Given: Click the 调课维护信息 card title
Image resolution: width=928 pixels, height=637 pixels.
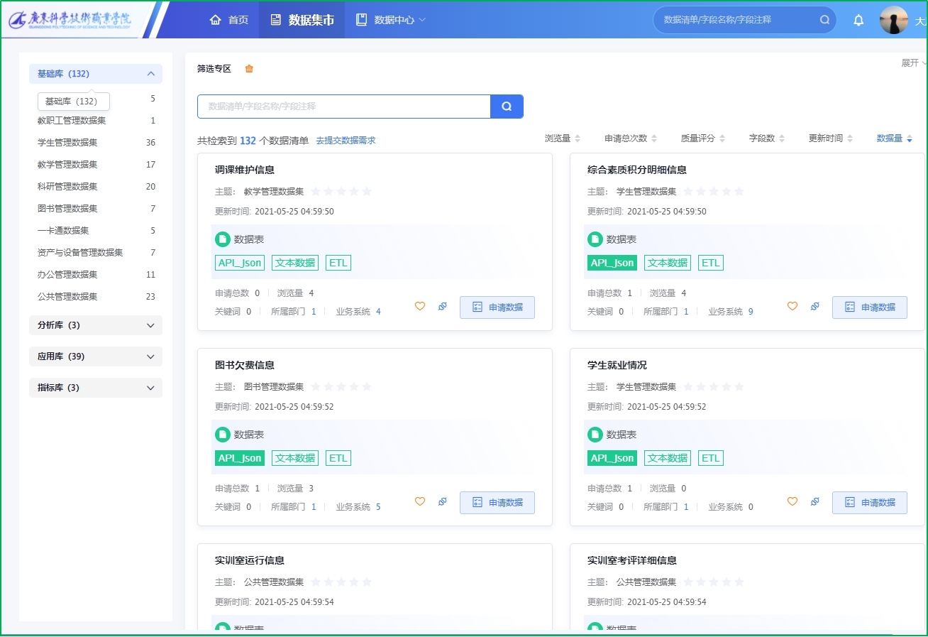Looking at the screenshot, I should (x=245, y=170).
